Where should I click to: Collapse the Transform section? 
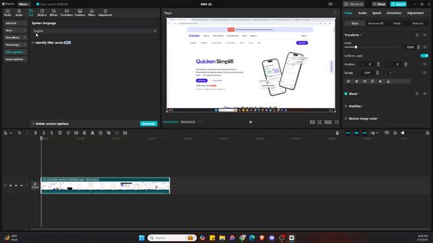361,35
